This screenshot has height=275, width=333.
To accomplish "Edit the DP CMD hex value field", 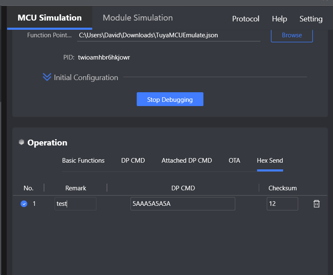I will (182, 204).
